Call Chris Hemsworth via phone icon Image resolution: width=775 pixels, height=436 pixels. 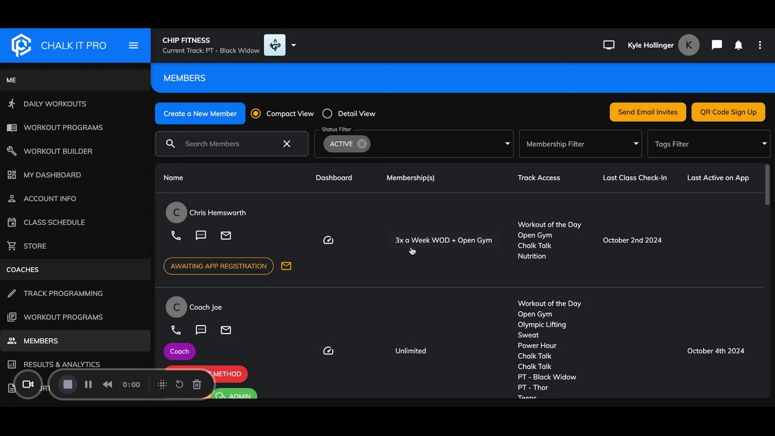(176, 236)
